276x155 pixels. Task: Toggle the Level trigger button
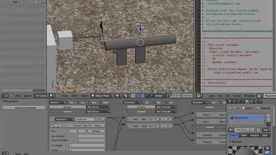click(x=78, y=125)
